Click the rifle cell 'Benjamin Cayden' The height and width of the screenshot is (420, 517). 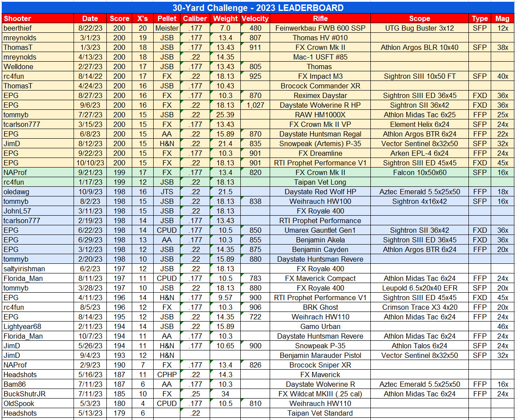click(x=320, y=249)
